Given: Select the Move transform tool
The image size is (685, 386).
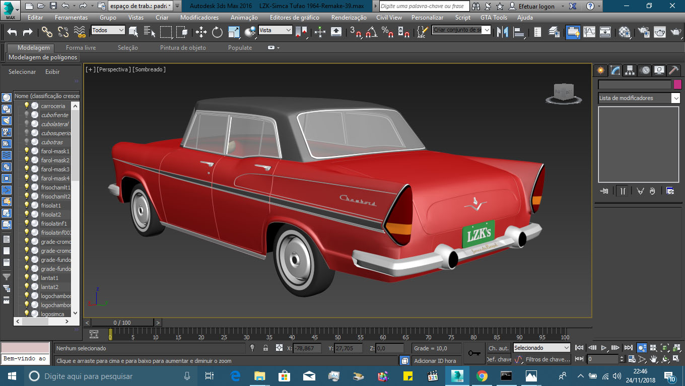Looking at the screenshot, I should click(x=201, y=32).
